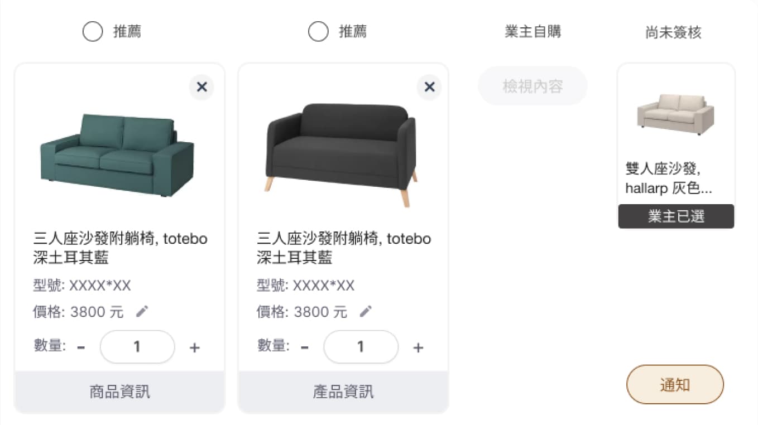The width and height of the screenshot is (758, 425).
Task: Decrease quantity on dark gray sofa card
Action: click(x=305, y=347)
